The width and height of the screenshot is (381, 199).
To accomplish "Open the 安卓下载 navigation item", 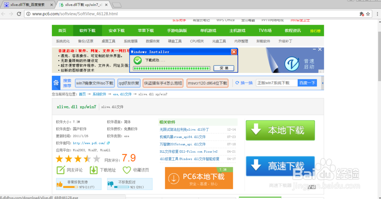I will point(117,30).
